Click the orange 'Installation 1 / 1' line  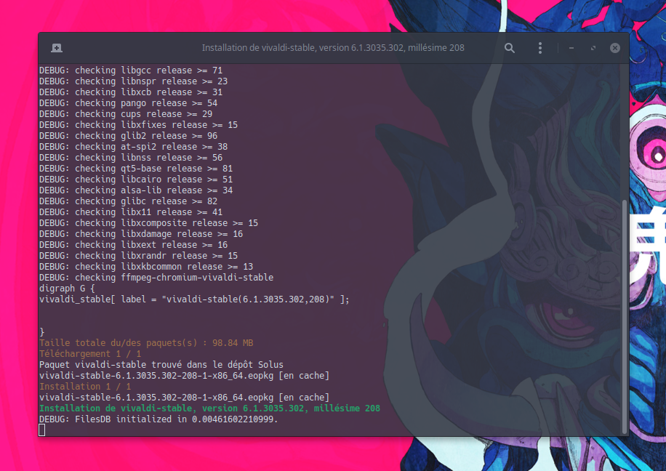[x=85, y=387]
